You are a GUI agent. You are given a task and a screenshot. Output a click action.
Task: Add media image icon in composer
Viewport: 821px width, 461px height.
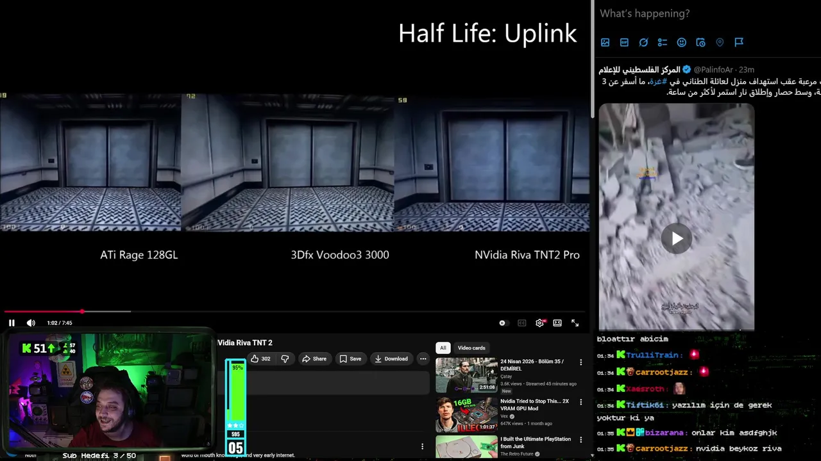tap(605, 42)
